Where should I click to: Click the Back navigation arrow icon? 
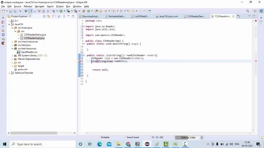click(133, 11)
